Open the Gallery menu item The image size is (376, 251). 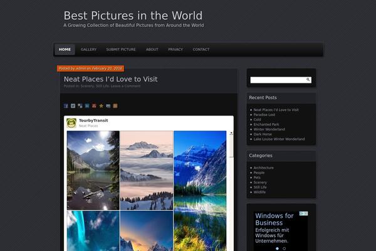click(88, 50)
